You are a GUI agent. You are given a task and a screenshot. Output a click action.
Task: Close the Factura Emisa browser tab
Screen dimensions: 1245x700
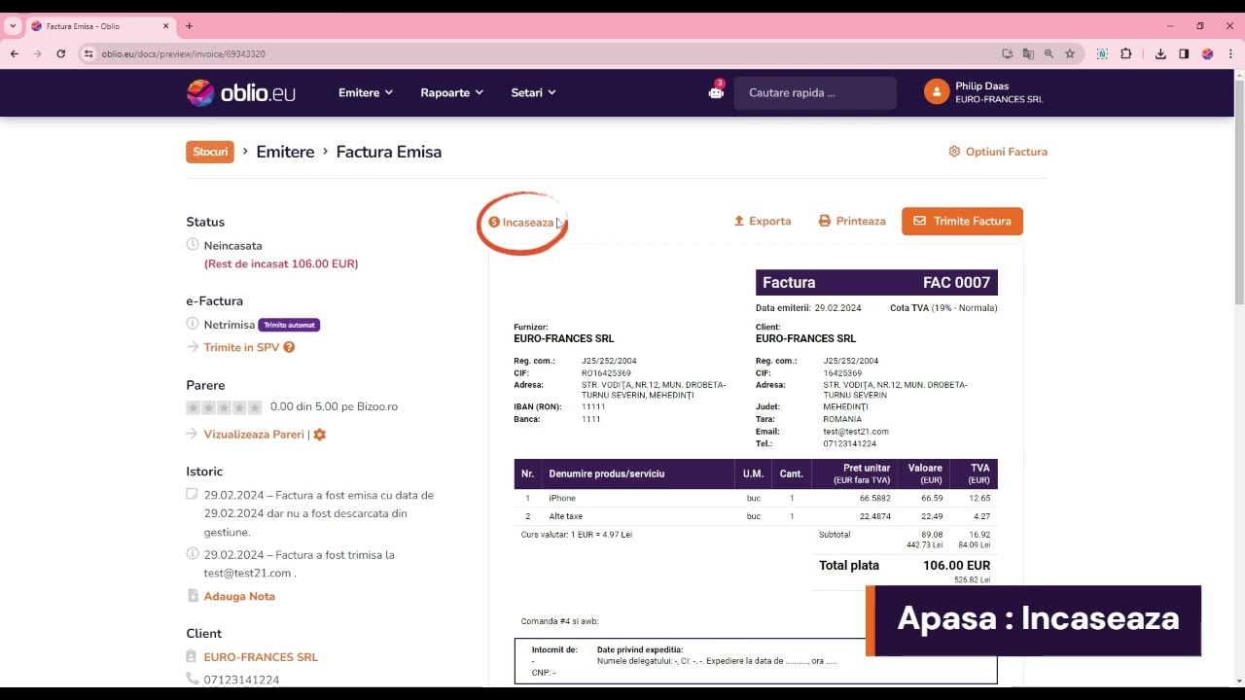(165, 26)
